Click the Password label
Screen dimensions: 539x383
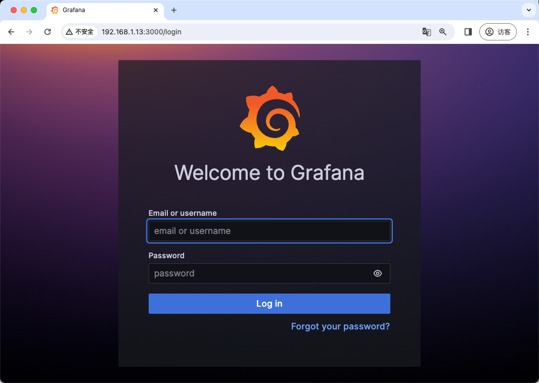coord(166,256)
